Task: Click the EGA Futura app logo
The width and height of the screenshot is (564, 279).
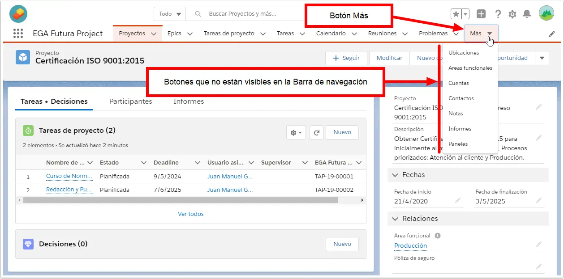Action: tap(18, 14)
